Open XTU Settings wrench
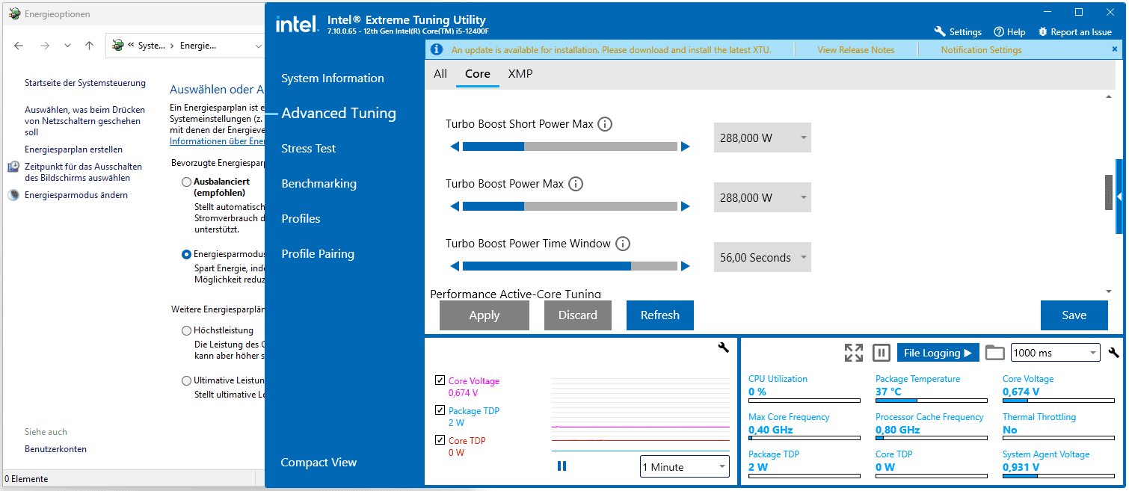Screen dimensions: 1129x491 pyautogui.click(x=958, y=32)
